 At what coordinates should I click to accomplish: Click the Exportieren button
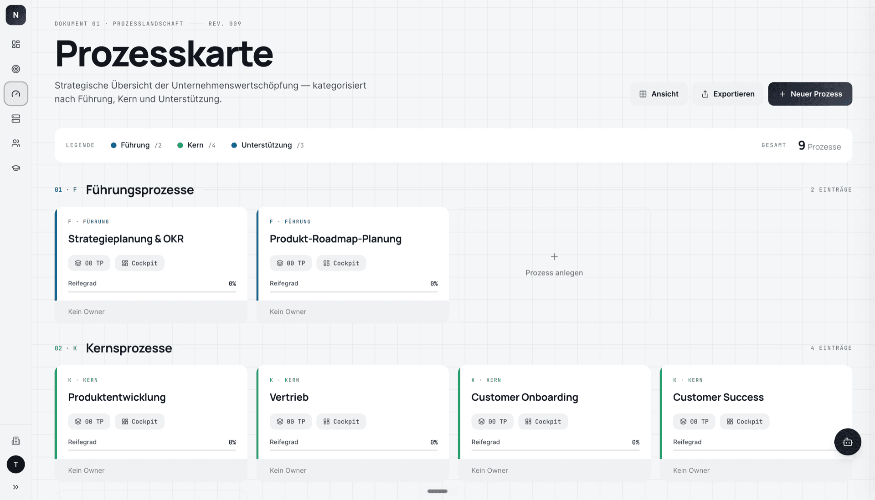(728, 94)
